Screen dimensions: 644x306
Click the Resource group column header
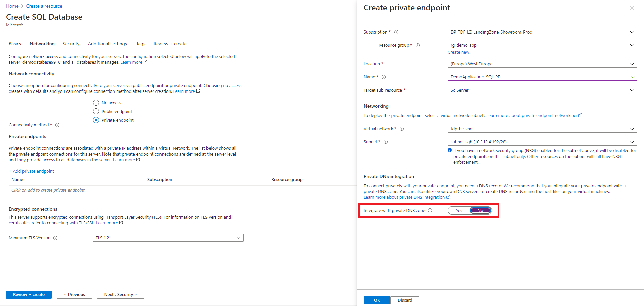[287, 179]
